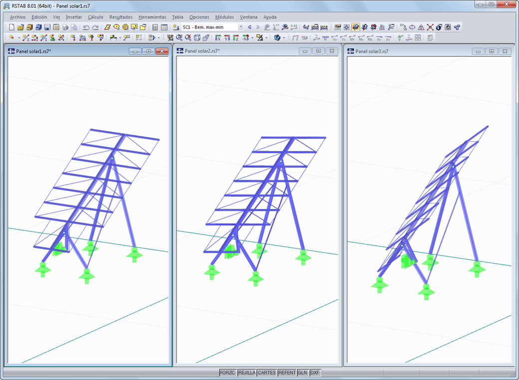
Task: Click the Print icon in toolbar
Action: click(65, 27)
